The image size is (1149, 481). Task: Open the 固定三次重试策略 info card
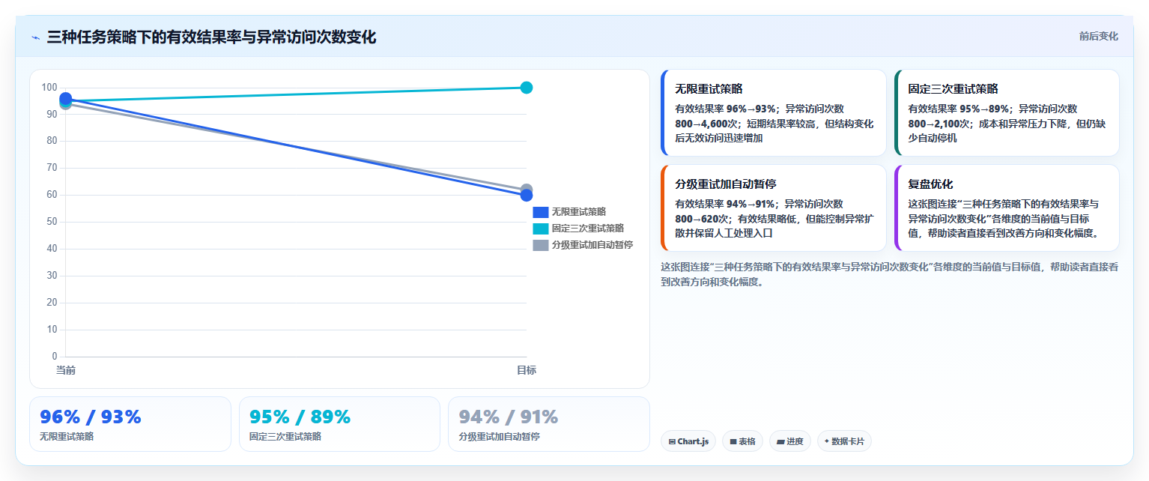pyautogui.click(x=1007, y=113)
